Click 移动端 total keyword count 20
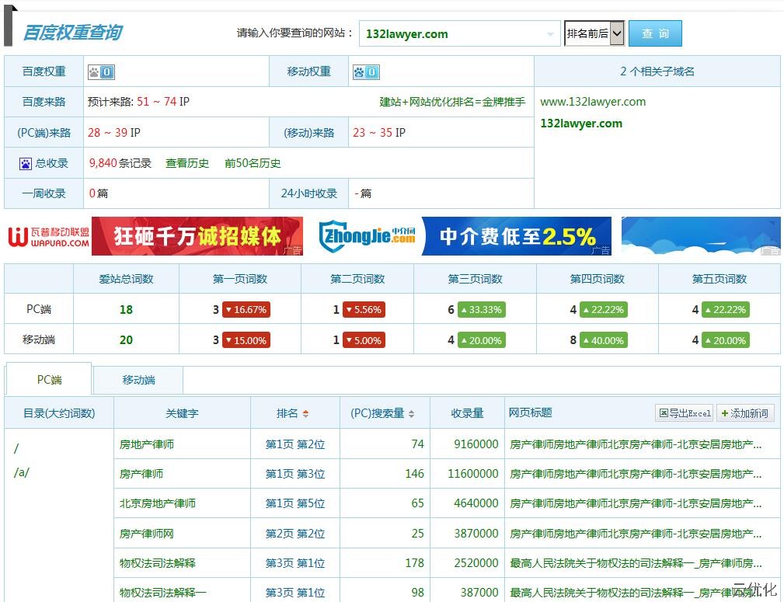 click(x=126, y=340)
